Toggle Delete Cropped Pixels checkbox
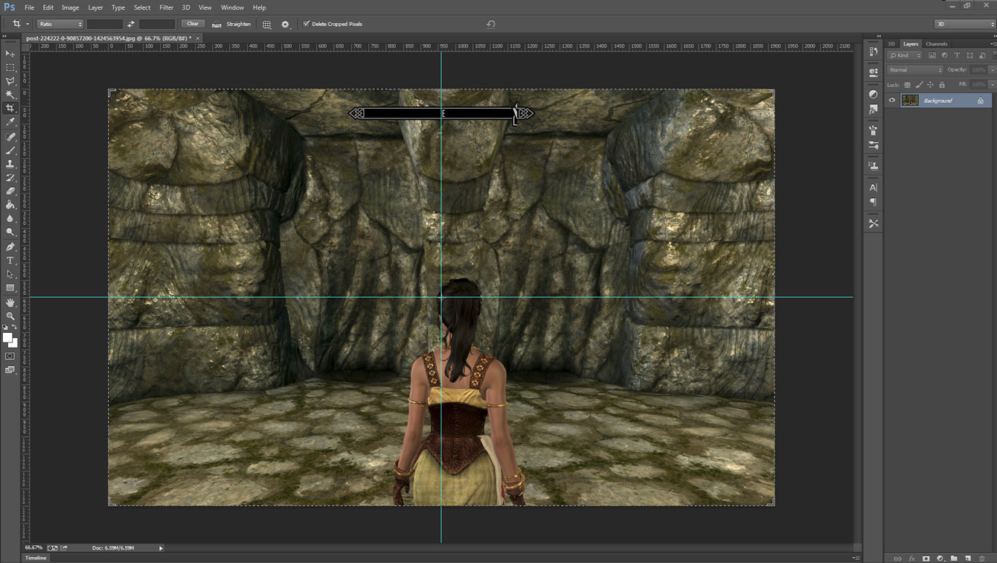Viewport: 997px width, 563px height. 307,24
